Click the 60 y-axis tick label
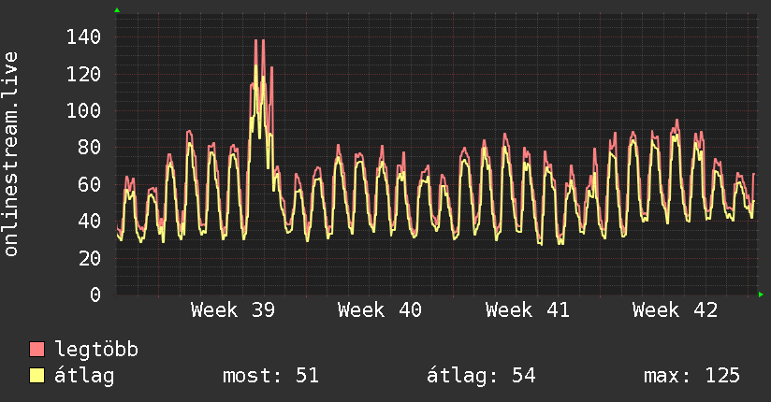771x402 pixels. point(90,185)
